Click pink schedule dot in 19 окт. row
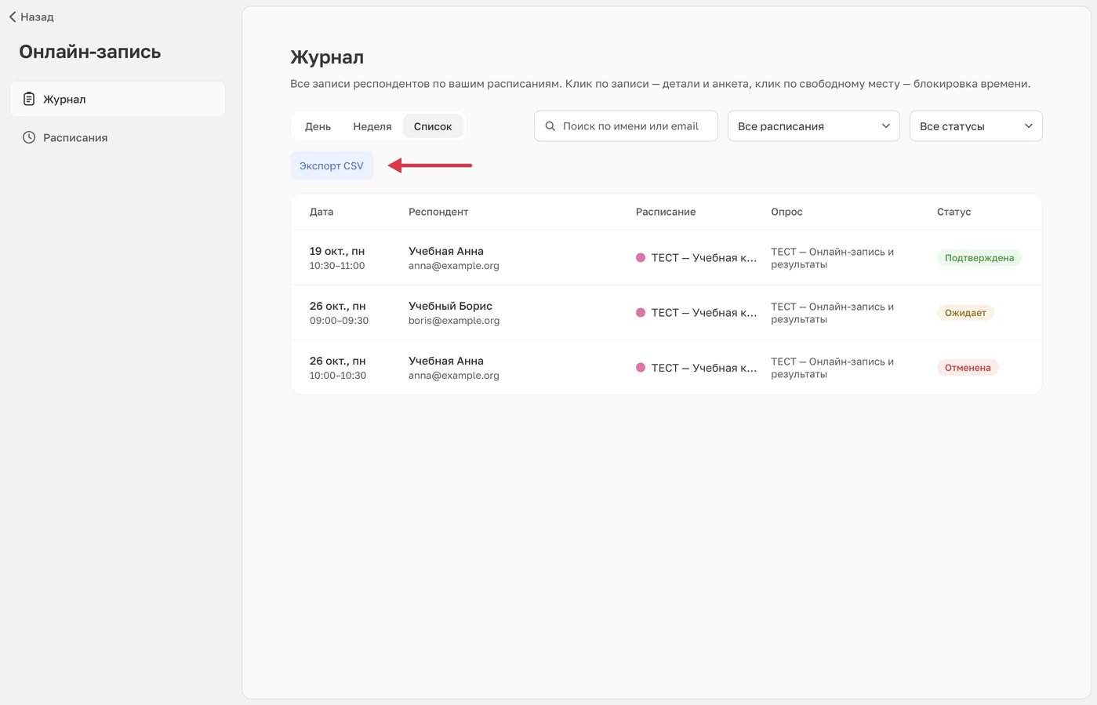1097x705 pixels. click(x=641, y=257)
